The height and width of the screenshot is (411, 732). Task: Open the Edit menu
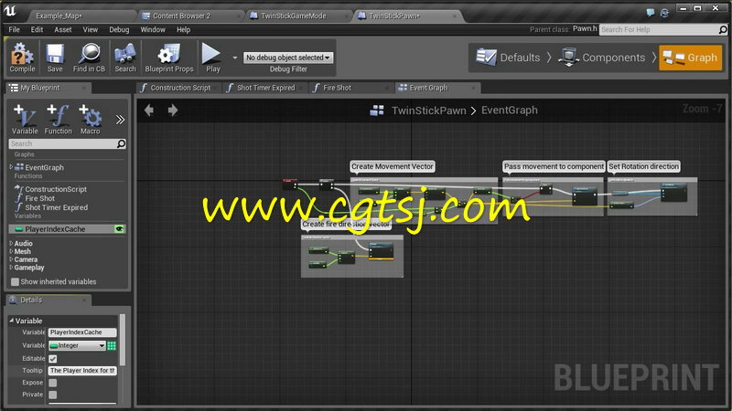[x=37, y=29]
